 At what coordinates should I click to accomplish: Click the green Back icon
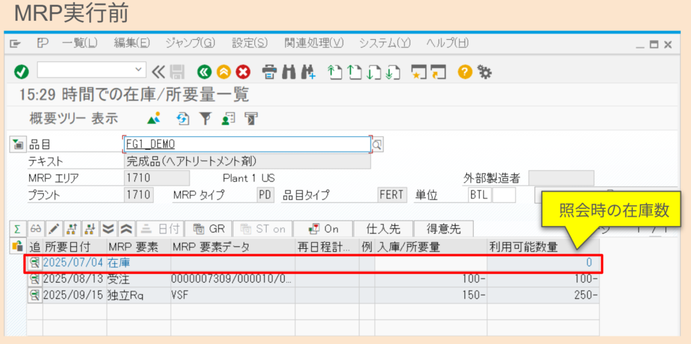click(x=204, y=71)
